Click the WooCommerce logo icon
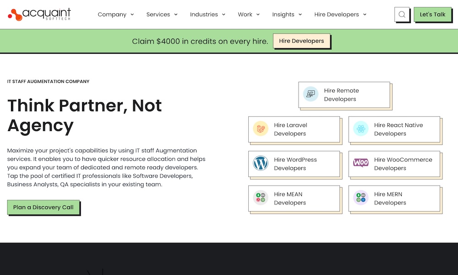 pyautogui.click(x=361, y=163)
